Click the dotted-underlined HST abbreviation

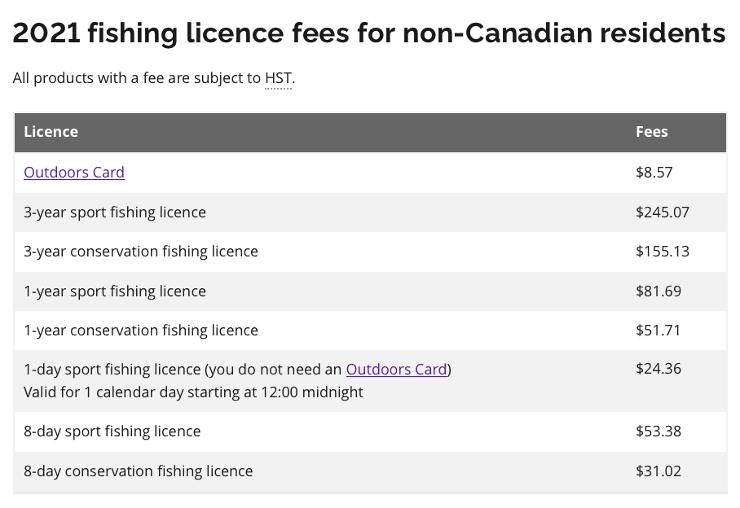point(278,79)
